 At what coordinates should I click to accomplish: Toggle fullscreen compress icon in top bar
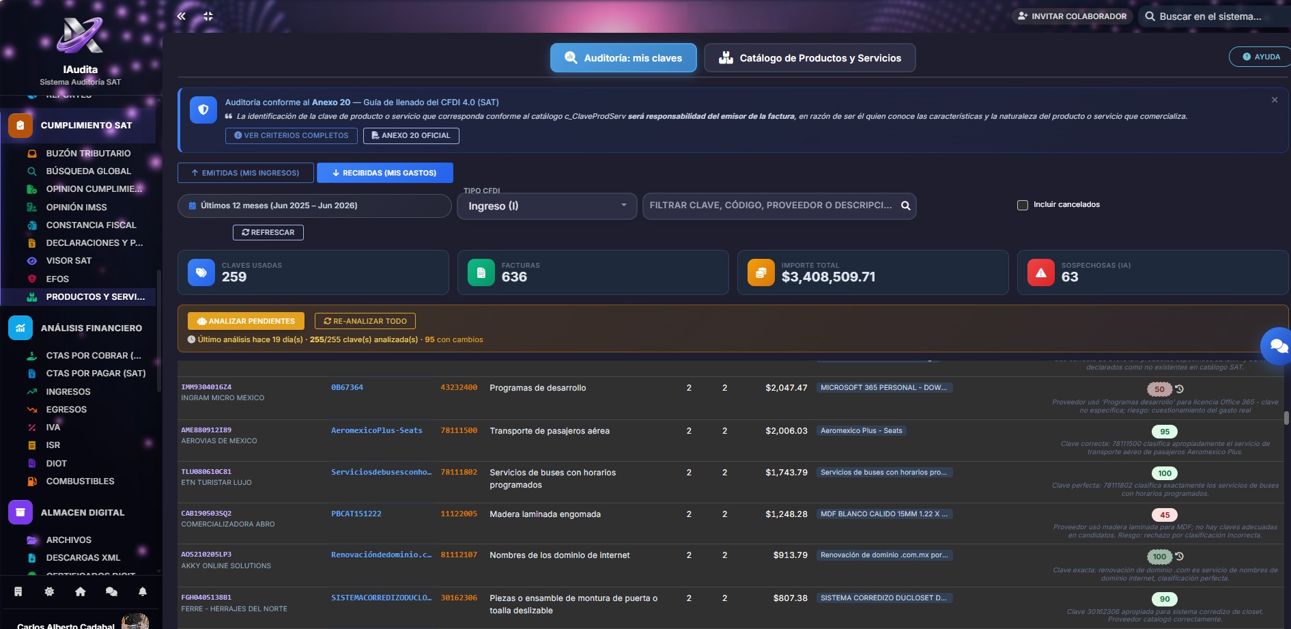point(208,16)
